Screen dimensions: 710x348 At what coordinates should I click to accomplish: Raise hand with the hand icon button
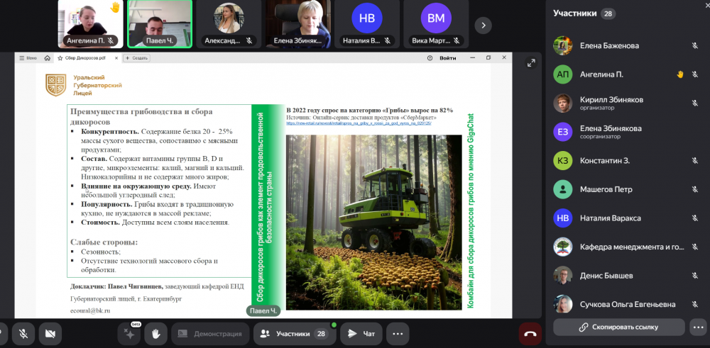coord(156,333)
